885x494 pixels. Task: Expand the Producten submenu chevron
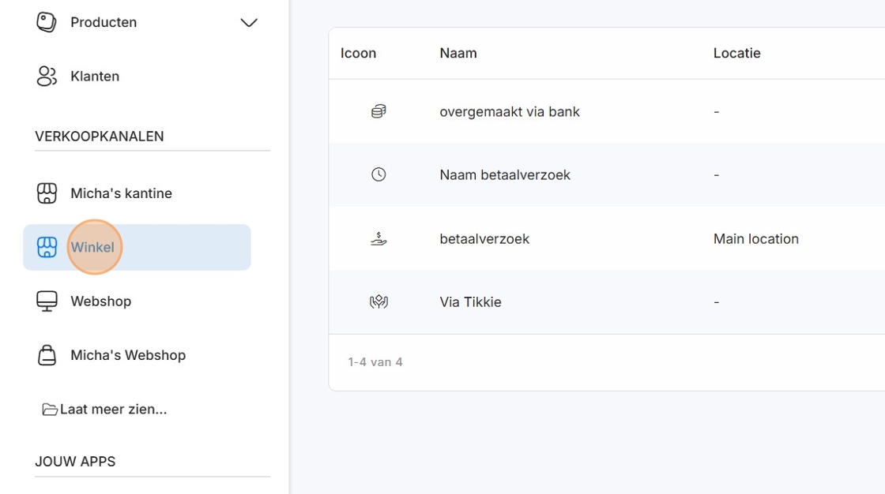(249, 23)
